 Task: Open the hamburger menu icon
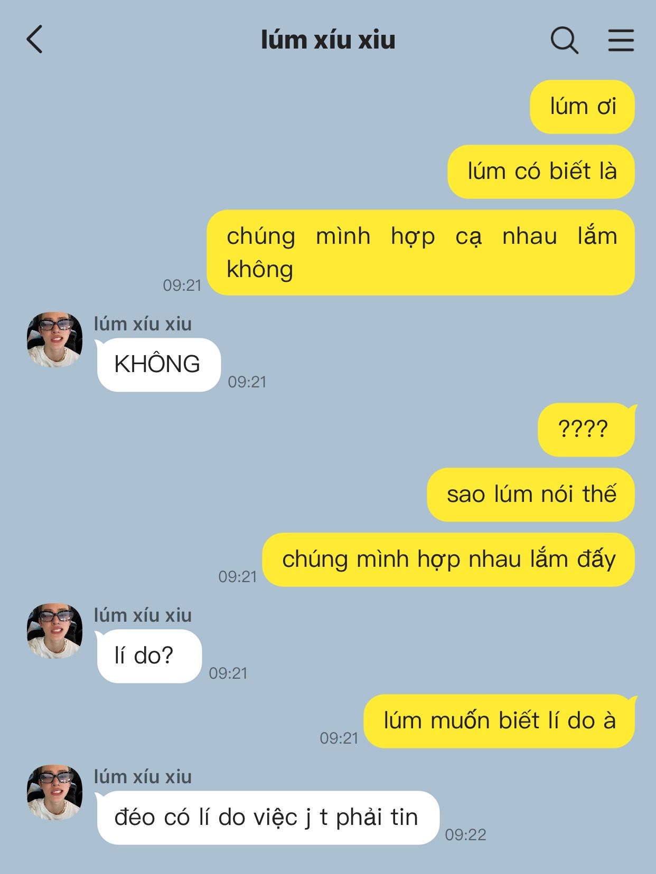pos(621,40)
